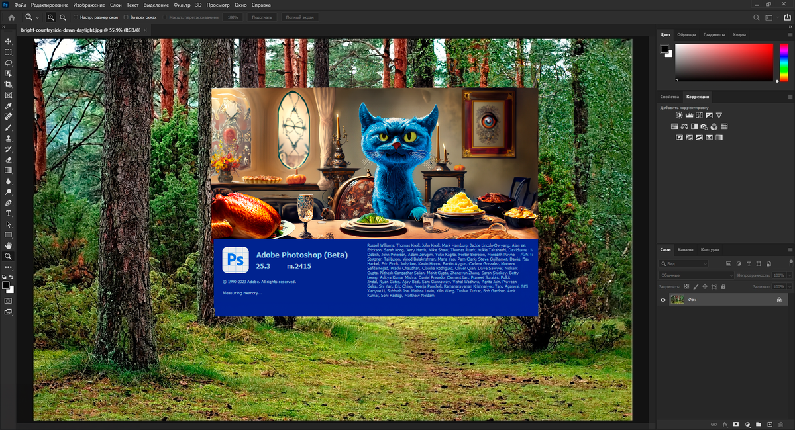Add a Levels adjustment

689,116
